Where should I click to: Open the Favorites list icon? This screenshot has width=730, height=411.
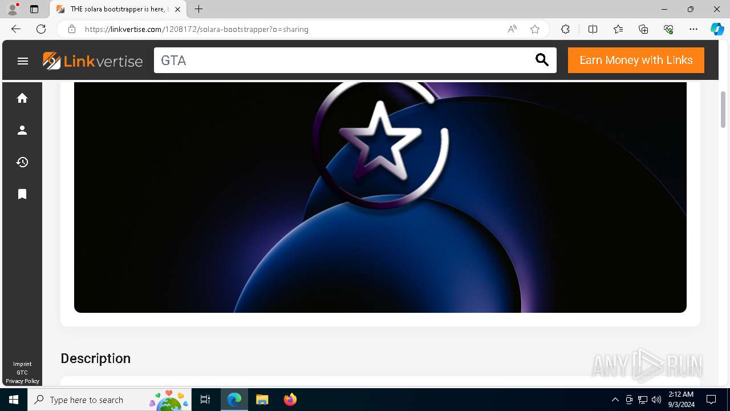[618, 29]
